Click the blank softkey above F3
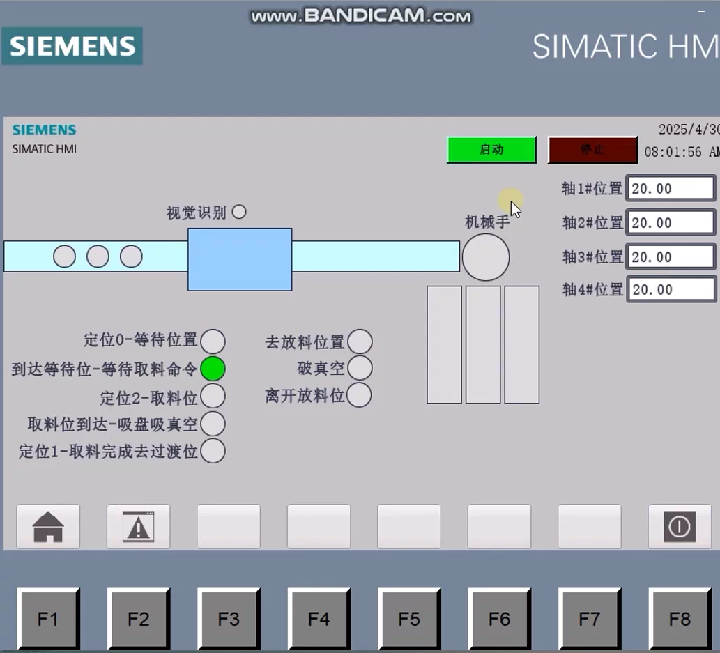Image resolution: width=720 pixels, height=653 pixels. click(x=229, y=526)
